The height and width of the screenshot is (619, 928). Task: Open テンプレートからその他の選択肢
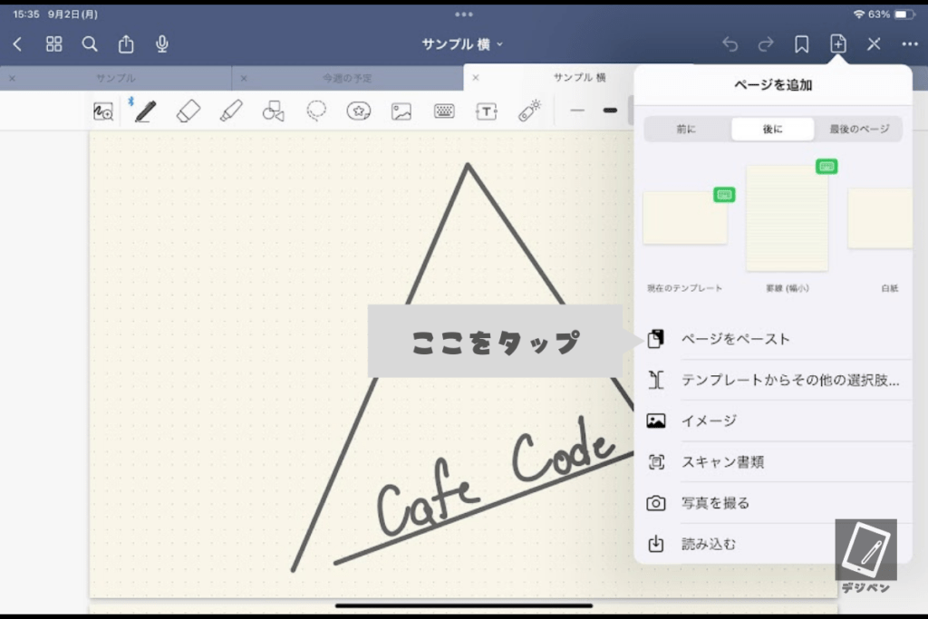pyautogui.click(x=773, y=380)
